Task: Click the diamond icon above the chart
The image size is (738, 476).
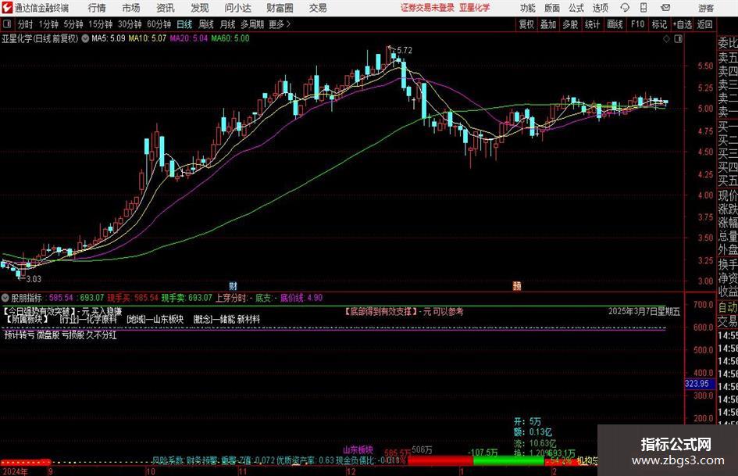Action: 666,39
